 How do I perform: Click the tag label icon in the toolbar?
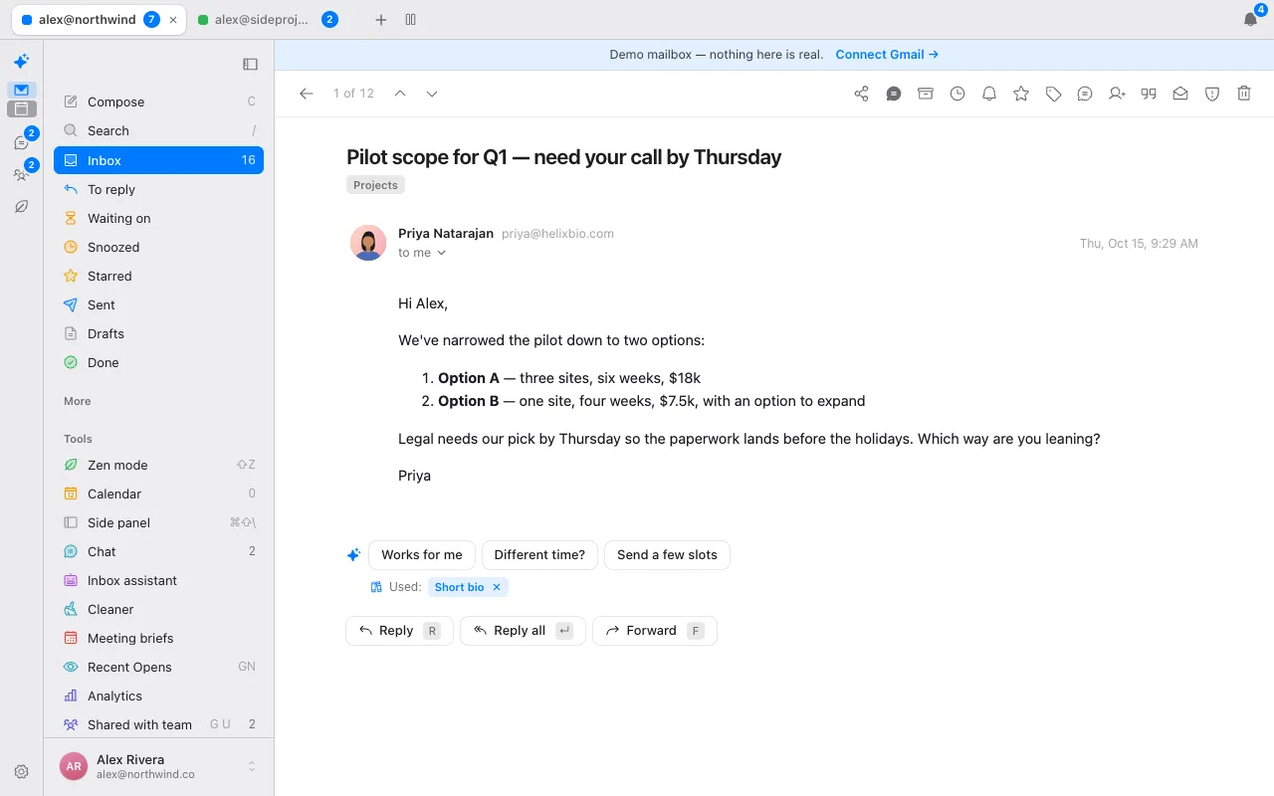pyautogui.click(x=1053, y=94)
